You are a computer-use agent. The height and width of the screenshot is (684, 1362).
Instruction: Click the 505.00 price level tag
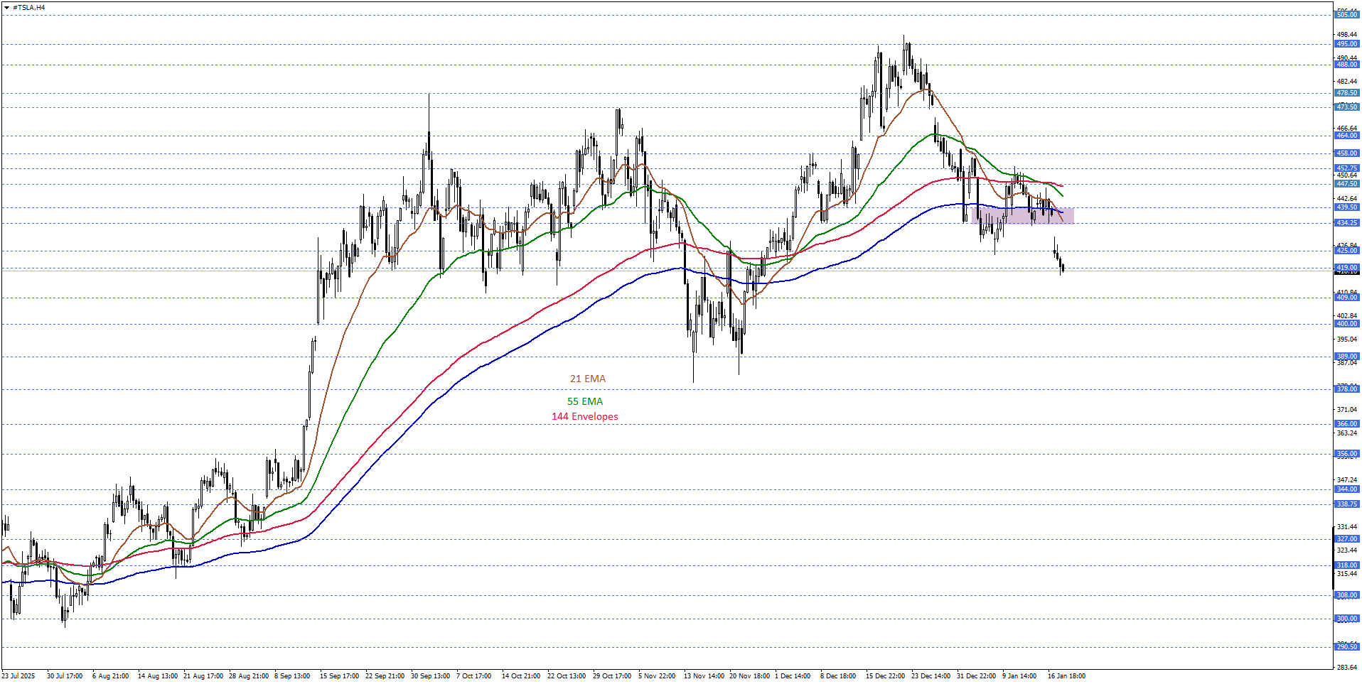[x=1346, y=15]
